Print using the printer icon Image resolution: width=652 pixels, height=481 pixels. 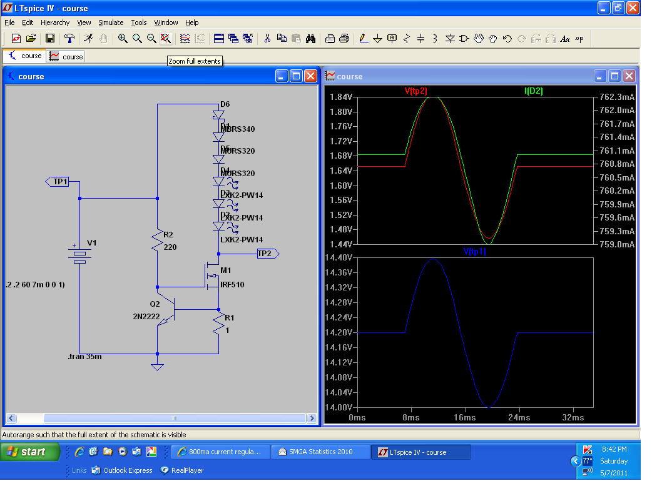pyautogui.click(x=344, y=39)
